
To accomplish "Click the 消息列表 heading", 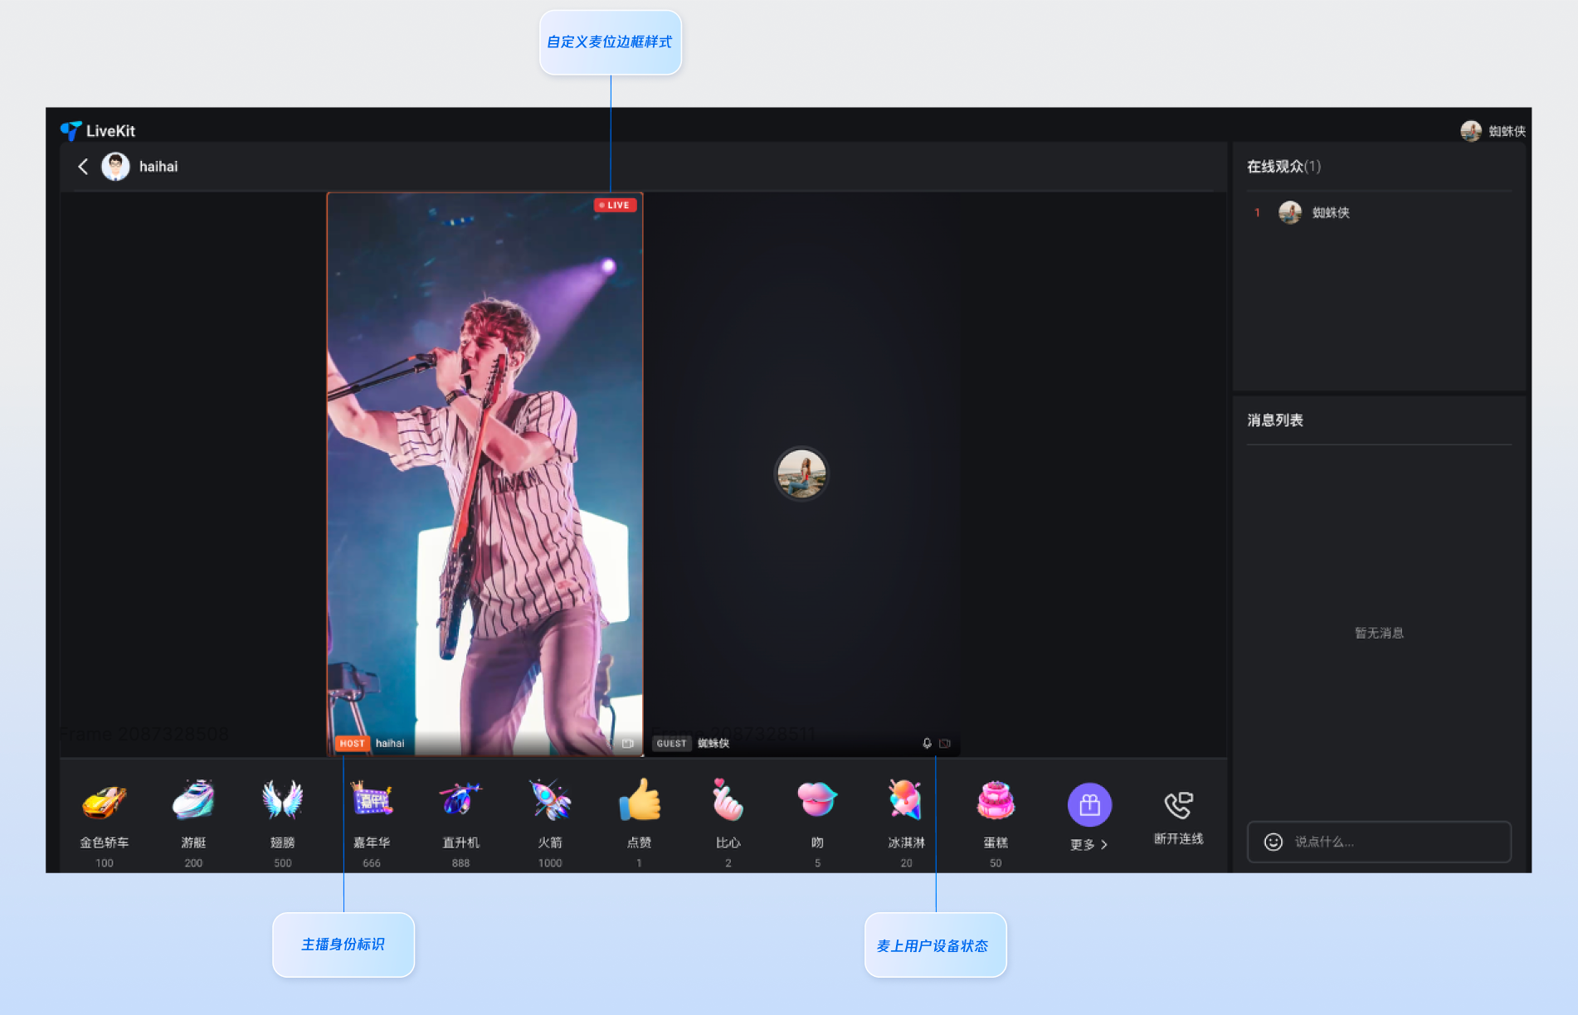I will point(1275,420).
